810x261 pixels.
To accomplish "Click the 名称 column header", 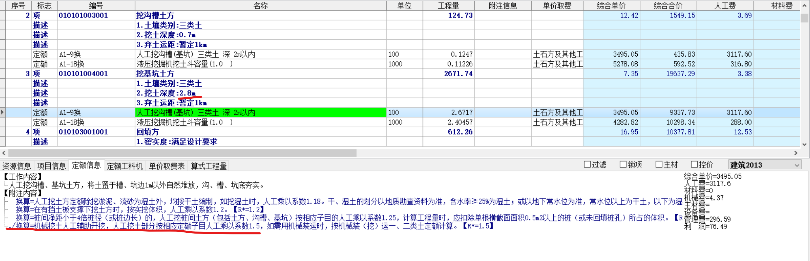I will [x=260, y=5].
